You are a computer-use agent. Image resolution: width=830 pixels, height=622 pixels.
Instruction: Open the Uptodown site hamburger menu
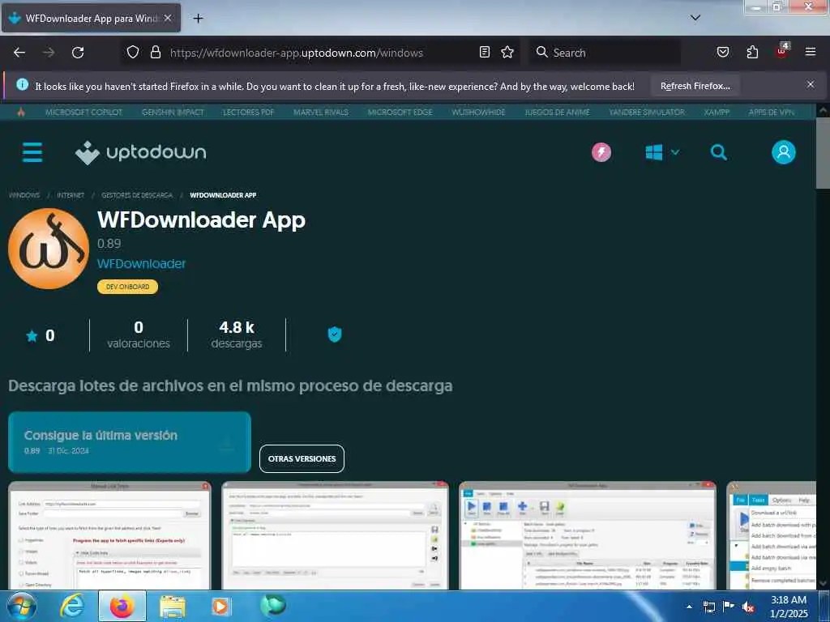click(32, 152)
